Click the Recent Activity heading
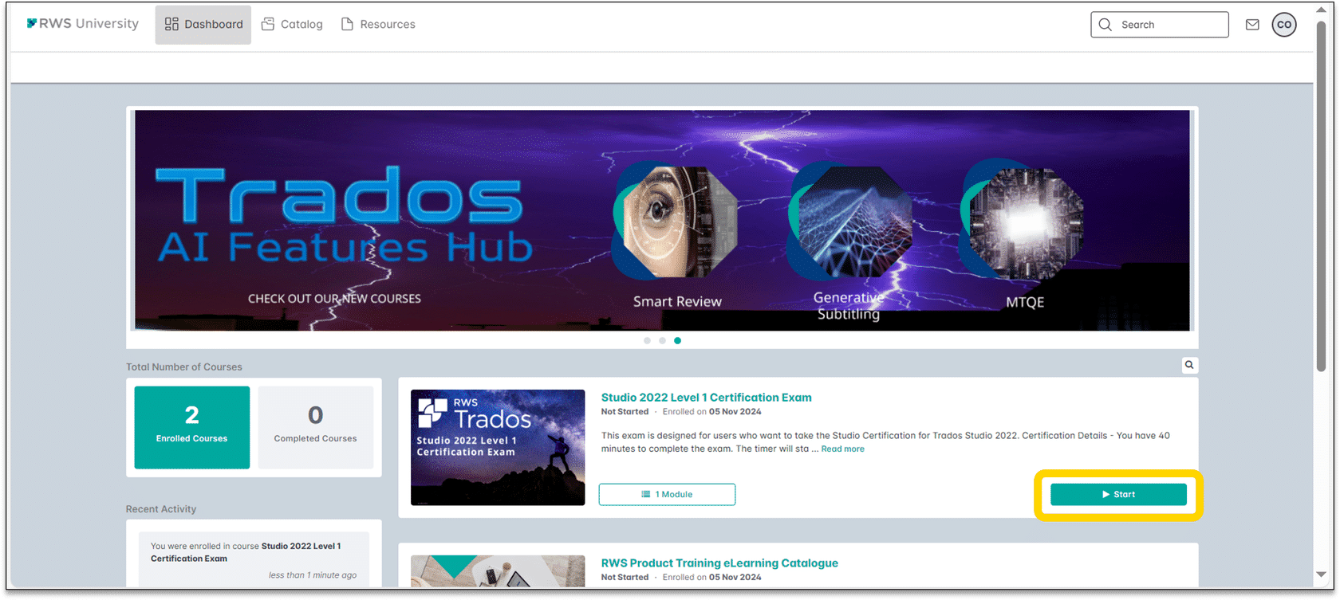 tap(161, 509)
